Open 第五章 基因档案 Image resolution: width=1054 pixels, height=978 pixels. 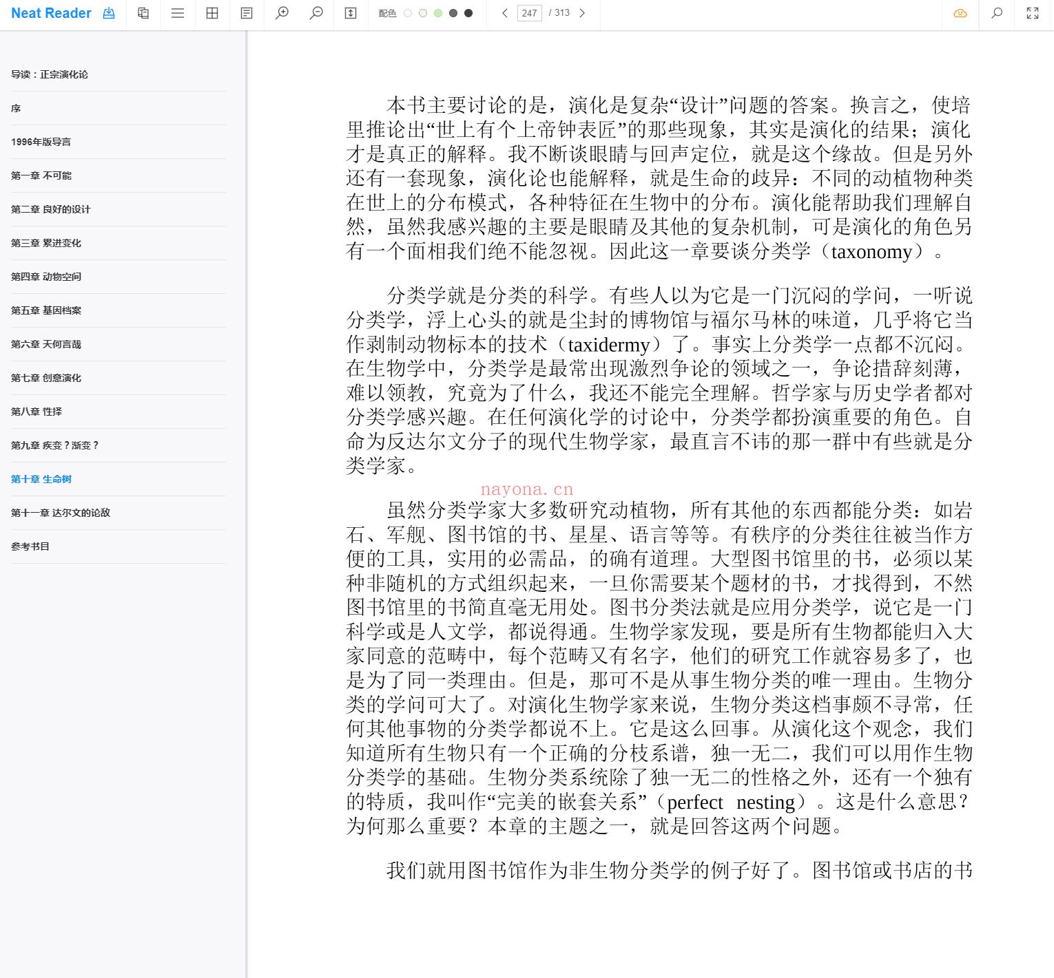[46, 310]
